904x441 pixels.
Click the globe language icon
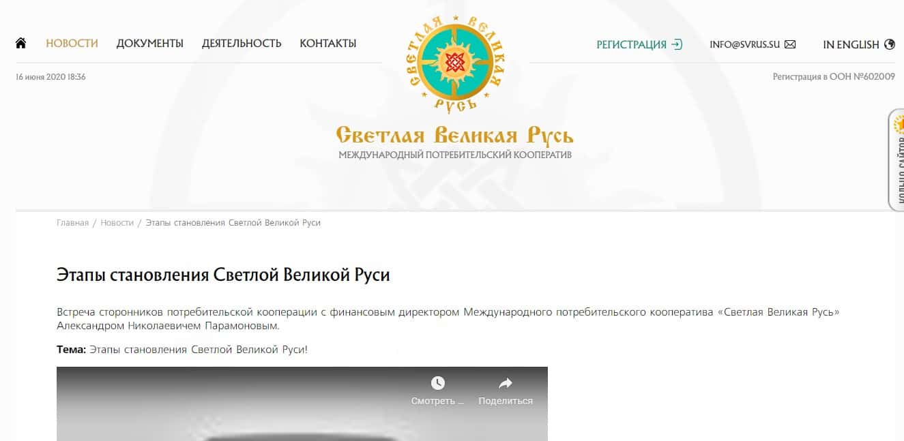click(889, 44)
